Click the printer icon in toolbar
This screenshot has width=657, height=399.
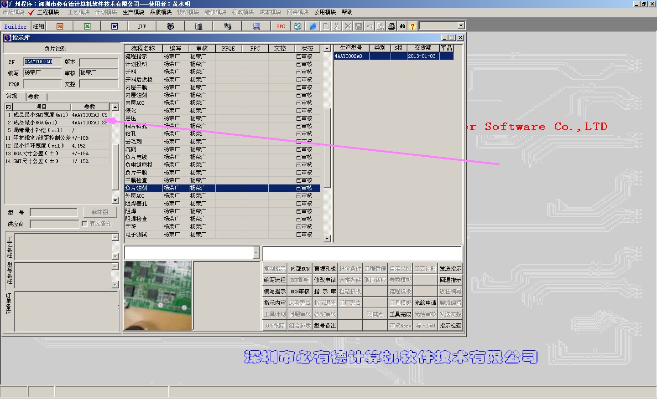pos(391,26)
